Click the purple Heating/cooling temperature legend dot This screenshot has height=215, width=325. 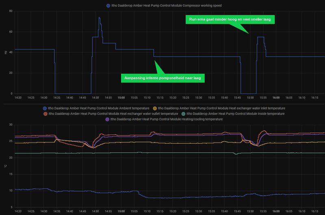107,119
